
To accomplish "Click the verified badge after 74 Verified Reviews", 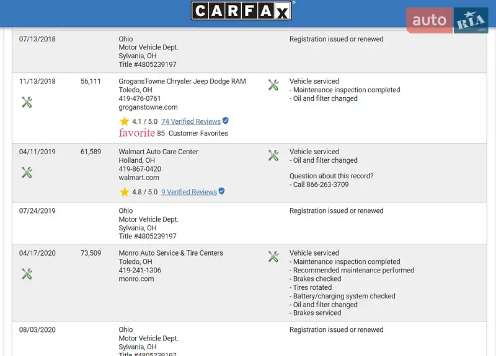I will pos(226,121).
